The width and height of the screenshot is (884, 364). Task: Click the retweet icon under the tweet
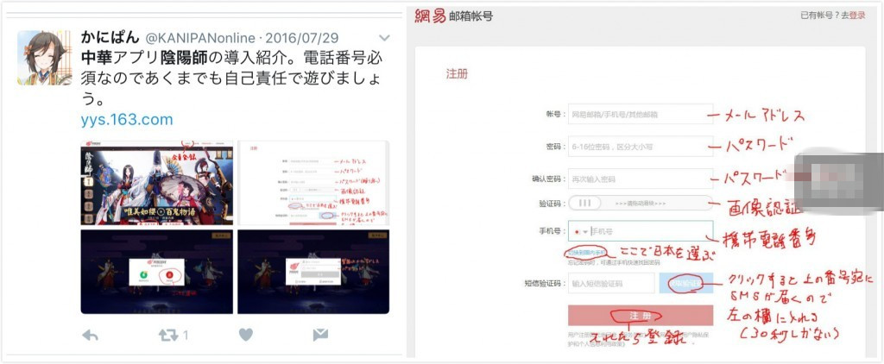pos(168,336)
